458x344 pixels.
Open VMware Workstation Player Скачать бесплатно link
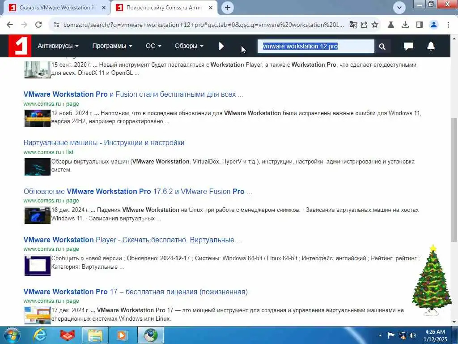(x=132, y=240)
